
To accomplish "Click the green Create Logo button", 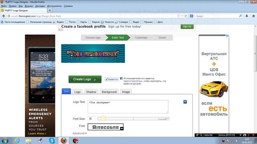I will coord(85,79).
